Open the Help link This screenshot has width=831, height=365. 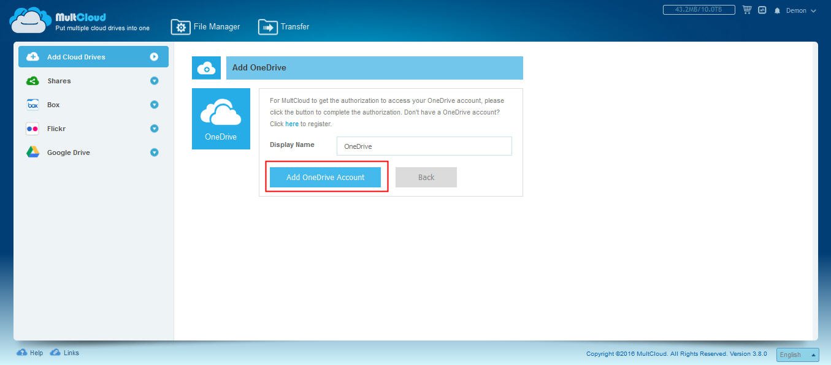pos(36,353)
